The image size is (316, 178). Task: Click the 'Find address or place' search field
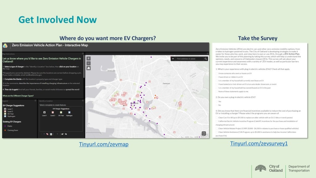pos(189,59)
